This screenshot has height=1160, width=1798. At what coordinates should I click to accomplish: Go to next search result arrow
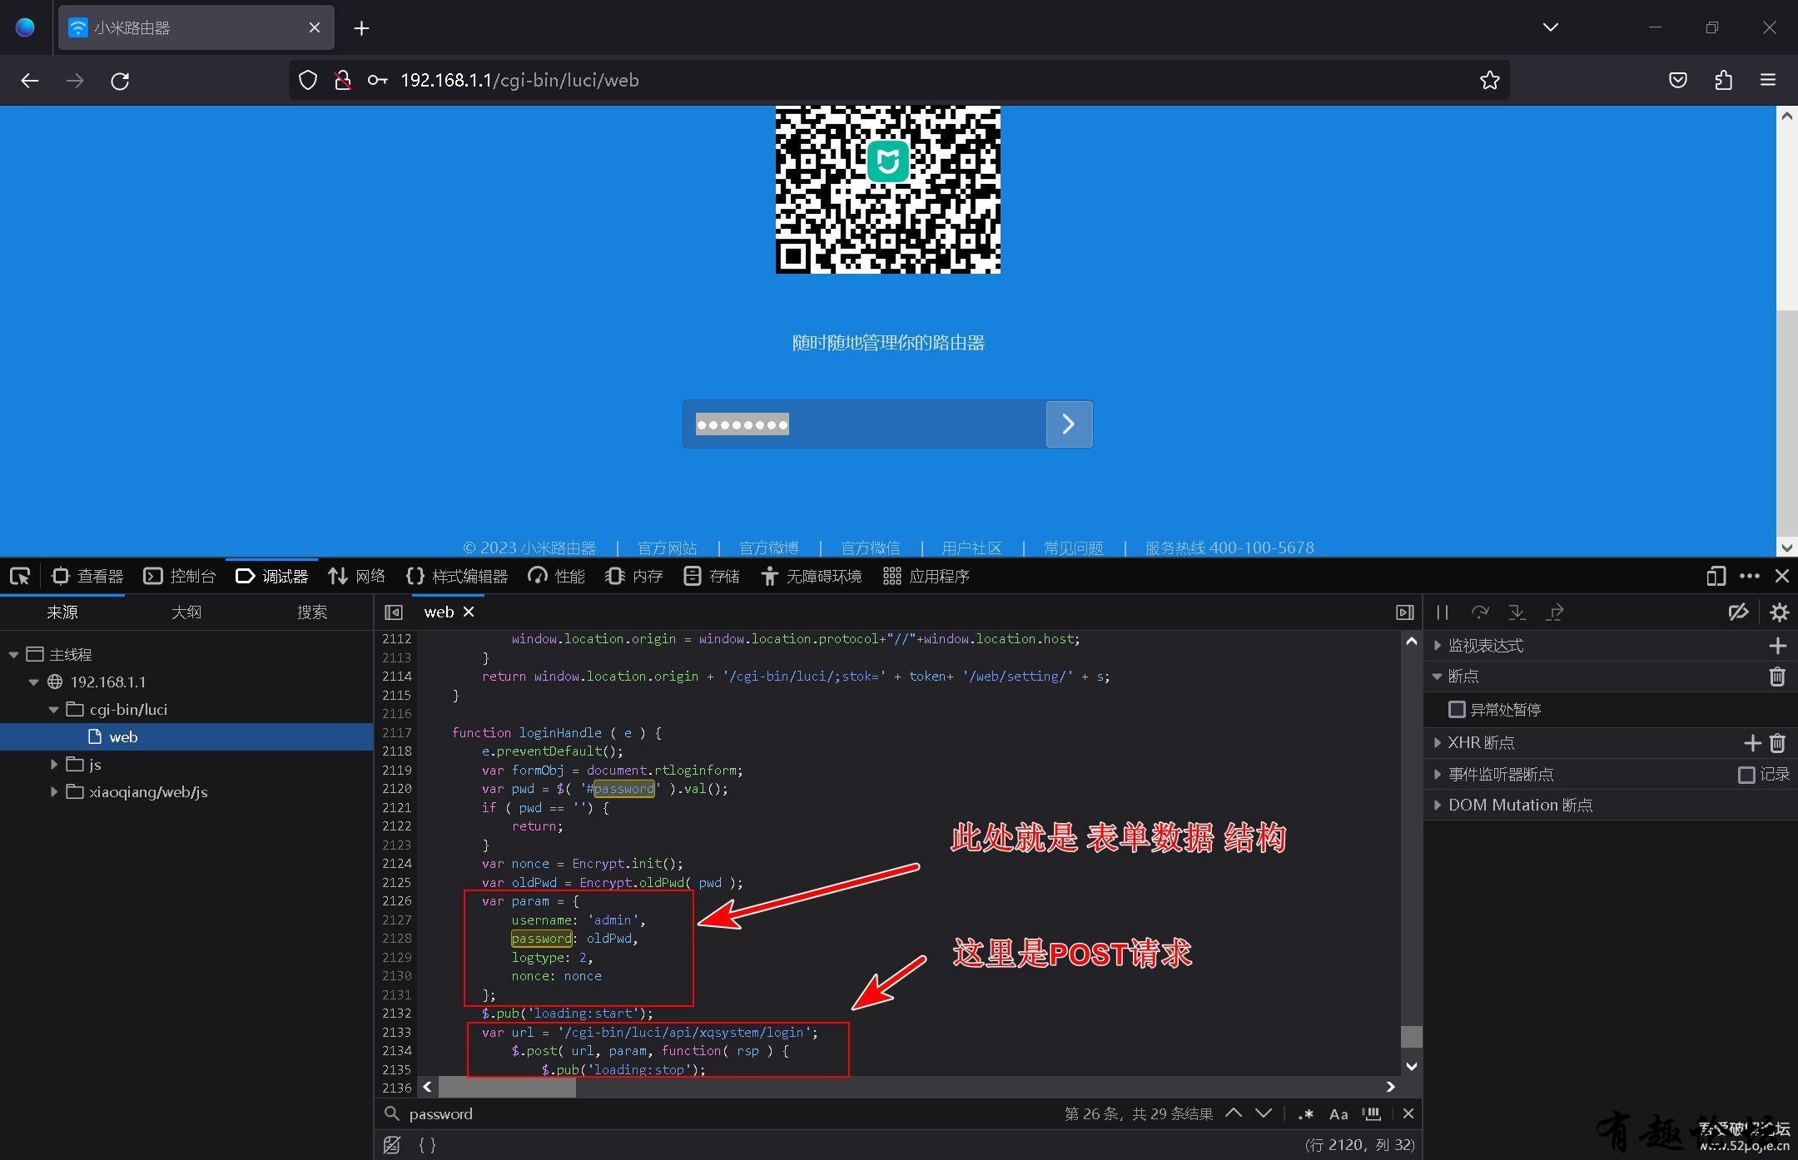pyautogui.click(x=1264, y=1113)
